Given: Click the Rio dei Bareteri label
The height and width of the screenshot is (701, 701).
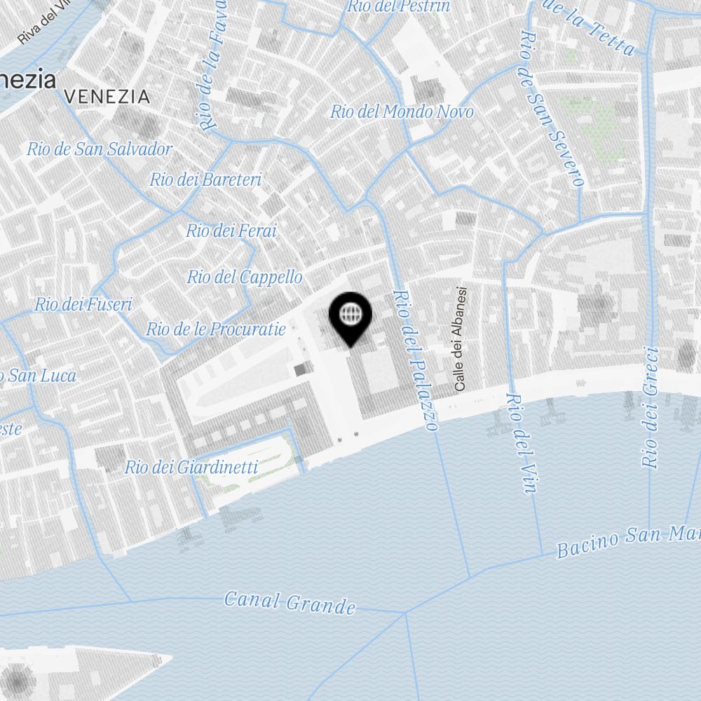Looking at the screenshot, I should [205, 179].
